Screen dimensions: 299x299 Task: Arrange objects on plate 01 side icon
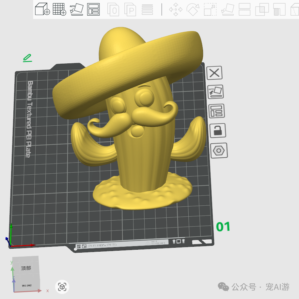point(216,111)
